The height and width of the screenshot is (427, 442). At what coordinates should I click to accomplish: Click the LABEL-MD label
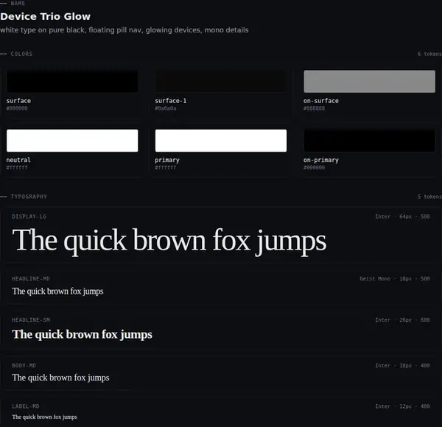pos(25,406)
